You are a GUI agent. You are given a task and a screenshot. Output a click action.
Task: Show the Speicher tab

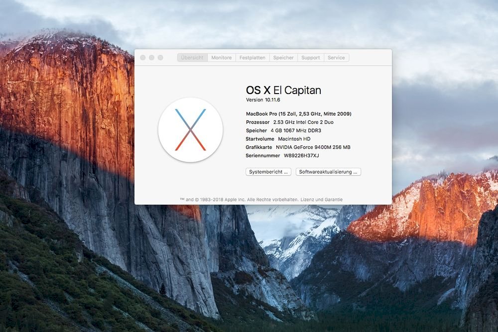pos(283,58)
